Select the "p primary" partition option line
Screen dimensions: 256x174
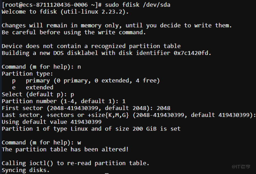pyautogui.click(x=86, y=80)
